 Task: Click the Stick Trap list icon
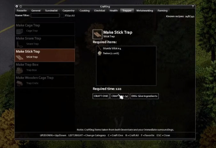point(19,57)
